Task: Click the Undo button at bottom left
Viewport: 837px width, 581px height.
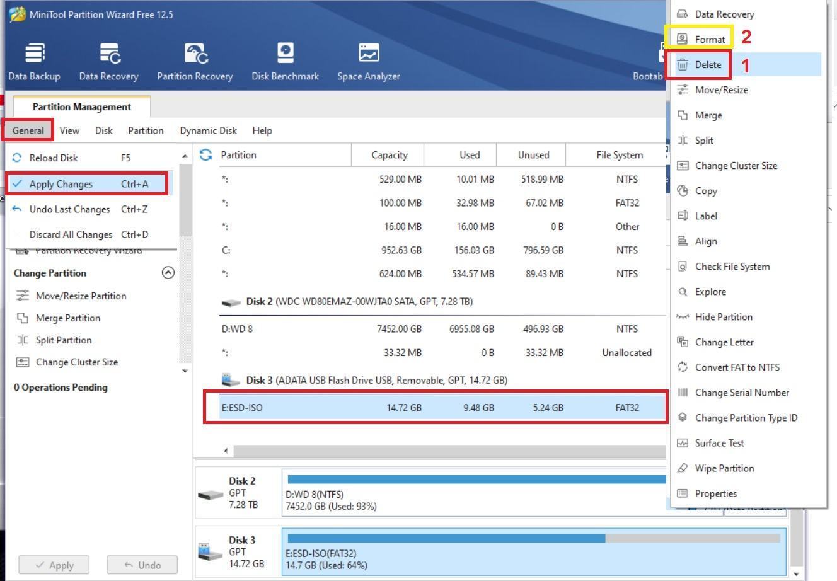Action: 142,565
